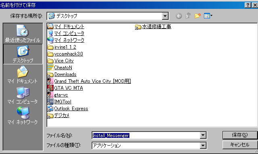Create a new folder icon
258x154 pixels.
coord(198,16)
